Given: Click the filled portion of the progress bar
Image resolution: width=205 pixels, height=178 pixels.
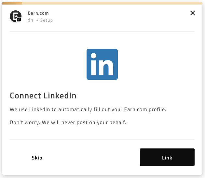Looking at the screenshot, I should point(12,3).
